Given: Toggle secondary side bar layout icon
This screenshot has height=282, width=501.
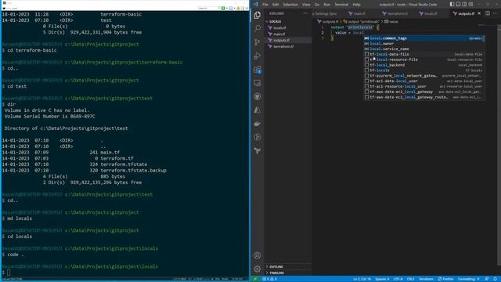Looking at the screenshot, I should 464,4.
